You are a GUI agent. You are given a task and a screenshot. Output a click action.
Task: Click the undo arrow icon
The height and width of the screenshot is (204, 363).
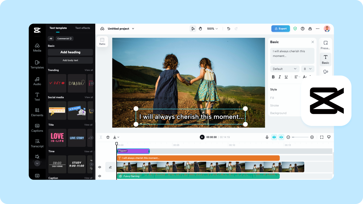[229, 29]
